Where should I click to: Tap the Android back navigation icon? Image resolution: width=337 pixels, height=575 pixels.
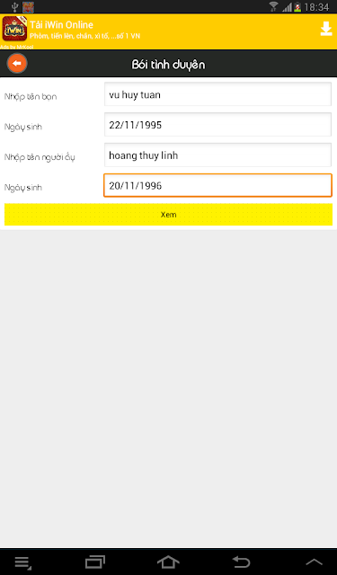point(241,562)
